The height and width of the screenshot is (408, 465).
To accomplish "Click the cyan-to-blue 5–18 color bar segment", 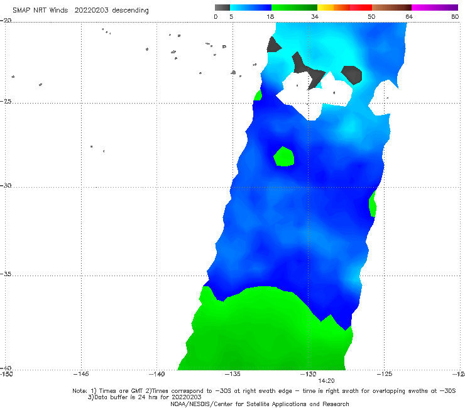I will [x=251, y=8].
